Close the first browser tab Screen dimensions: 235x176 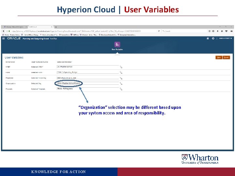pyautogui.click(x=26, y=27)
